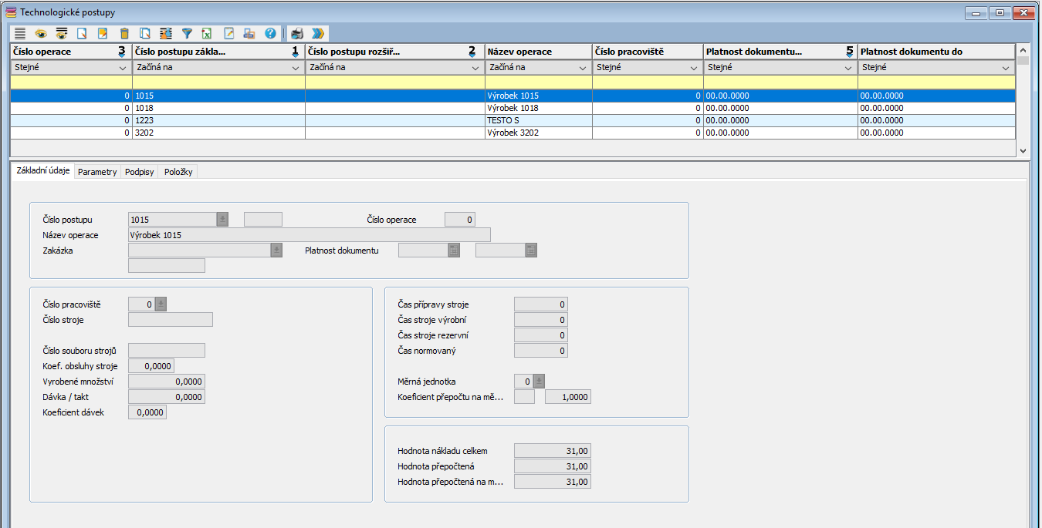The image size is (1042, 528).
Task: Open the Položky tab
Action: tap(178, 172)
